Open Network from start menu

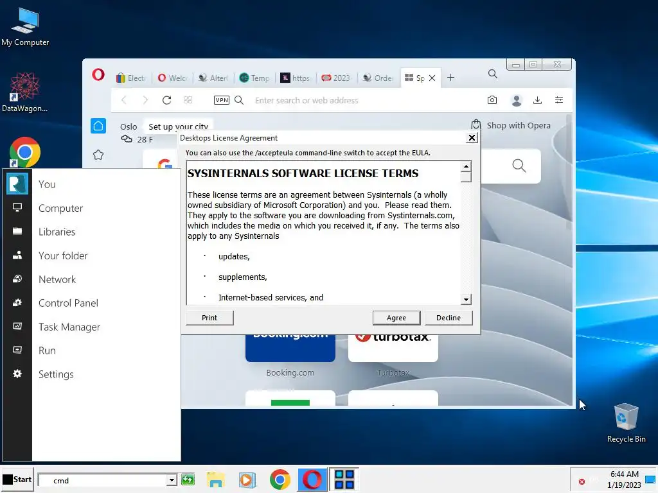[x=57, y=280]
